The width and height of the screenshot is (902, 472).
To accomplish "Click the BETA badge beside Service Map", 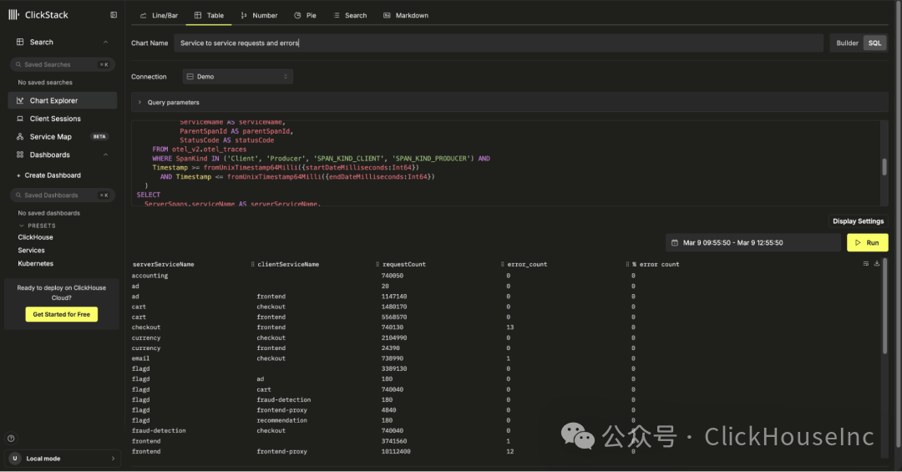I will [99, 137].
